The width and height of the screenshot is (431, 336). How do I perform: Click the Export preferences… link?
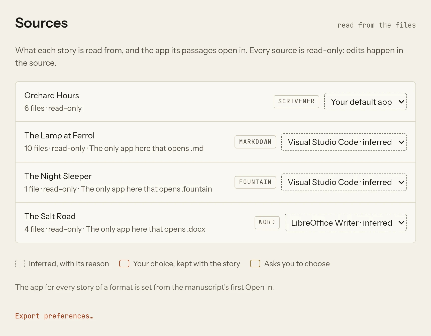tap(54, 316)
